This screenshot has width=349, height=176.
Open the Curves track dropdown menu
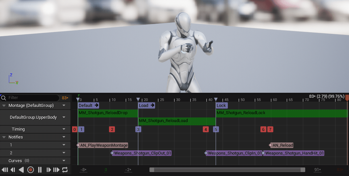tap(64, 161)
